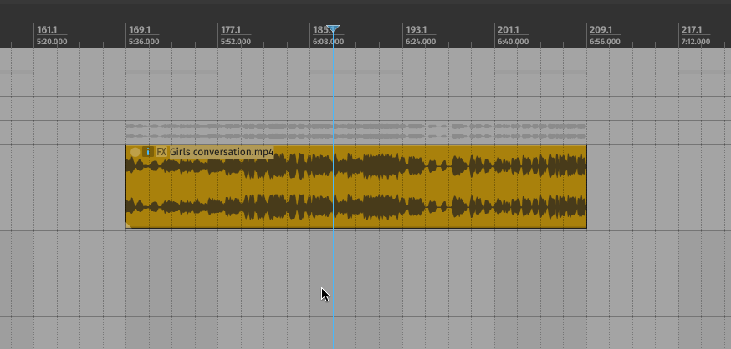Click ruler mark 209.1 at 6:56.000
This screenshot has width=731, height=349.
tap(605, 35)
